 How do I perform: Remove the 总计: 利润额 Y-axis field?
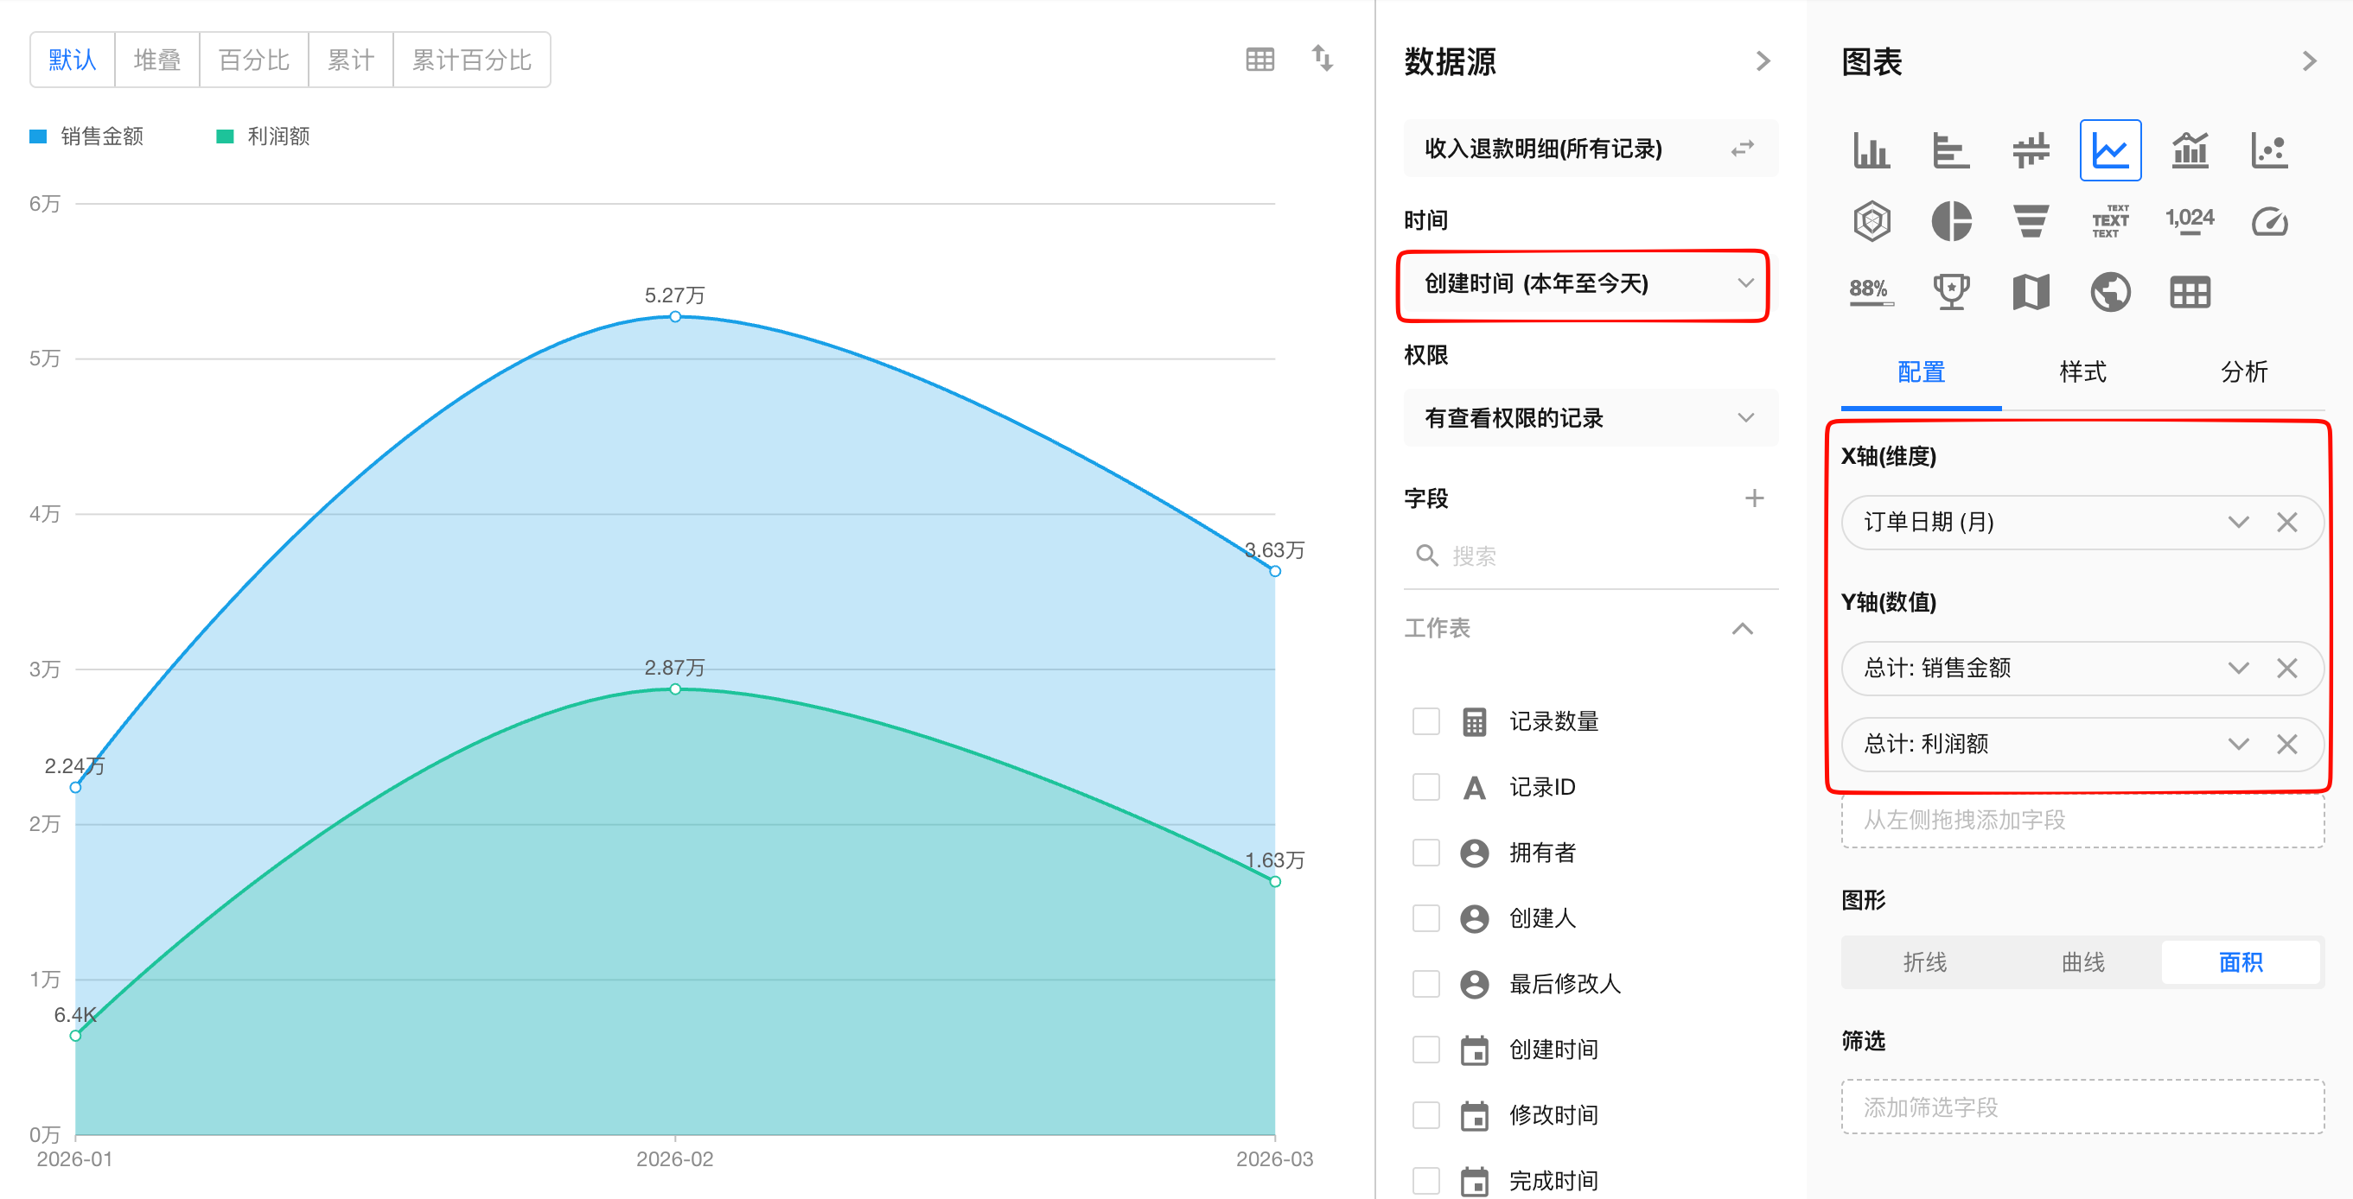point(2286,744)
